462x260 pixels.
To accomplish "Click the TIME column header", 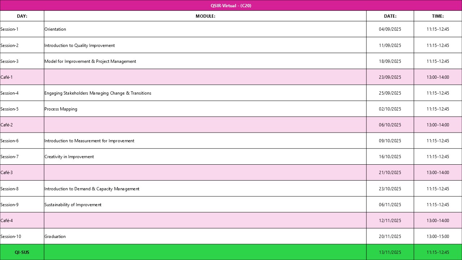I will (x=437, y=16).
